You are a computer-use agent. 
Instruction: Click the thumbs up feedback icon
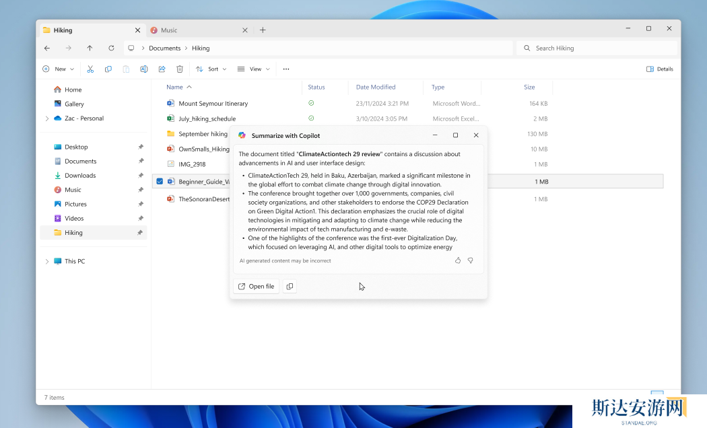458,260
